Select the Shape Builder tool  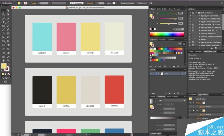pos(3,41)
